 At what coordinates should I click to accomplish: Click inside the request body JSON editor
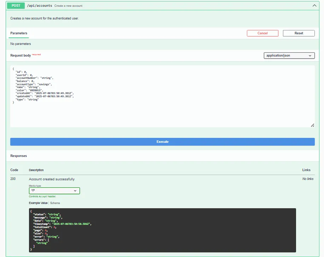pyautogui.click(x=162, y=96)
